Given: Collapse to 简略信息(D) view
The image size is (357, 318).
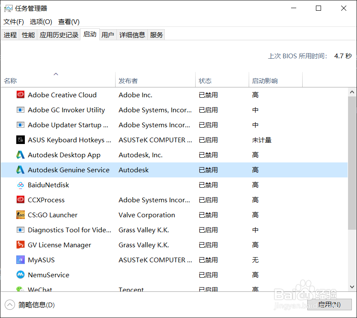Looking at the screenshot, I should tap(30, 305).
